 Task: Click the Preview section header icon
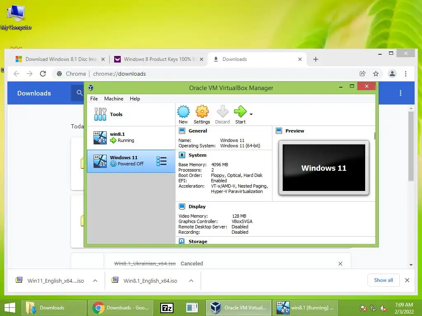click(x=279, y=131)
